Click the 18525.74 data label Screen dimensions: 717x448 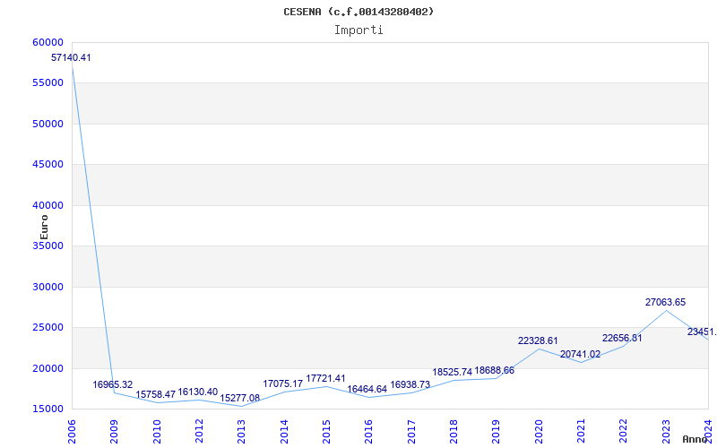[453, 372]
